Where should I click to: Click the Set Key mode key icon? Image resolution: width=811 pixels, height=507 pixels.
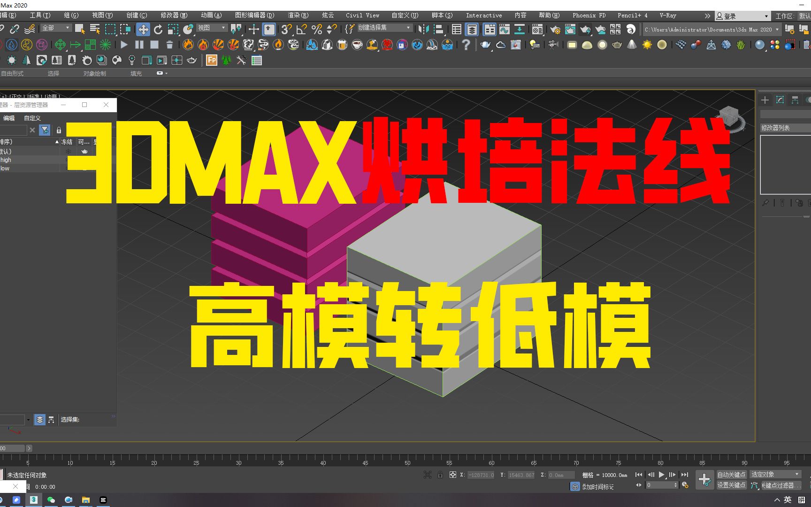tap(705, 479)
